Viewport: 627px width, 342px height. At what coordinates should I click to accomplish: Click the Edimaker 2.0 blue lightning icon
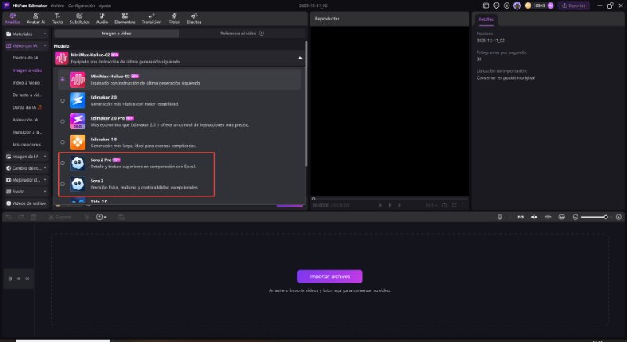(x=78, y=100)
